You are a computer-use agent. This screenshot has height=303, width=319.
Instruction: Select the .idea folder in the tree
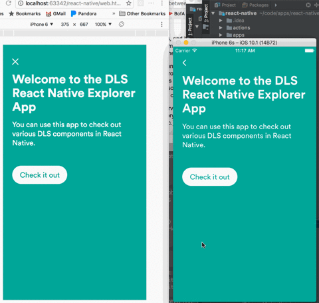coord(235,21)
